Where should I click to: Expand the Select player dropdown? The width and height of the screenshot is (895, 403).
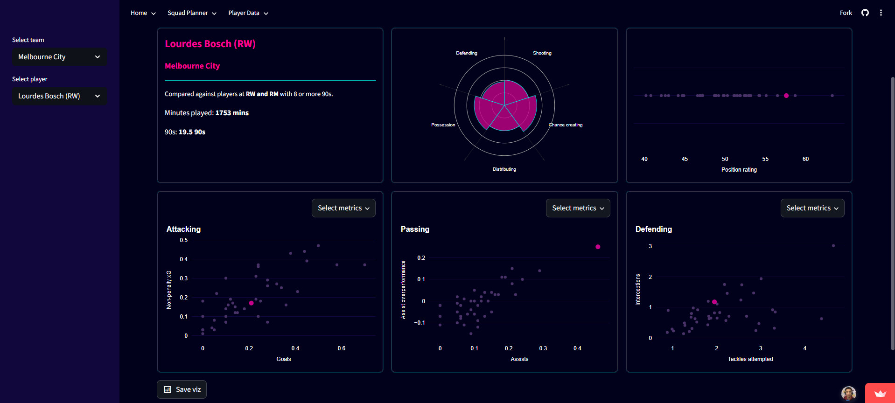tap(59, 96)
